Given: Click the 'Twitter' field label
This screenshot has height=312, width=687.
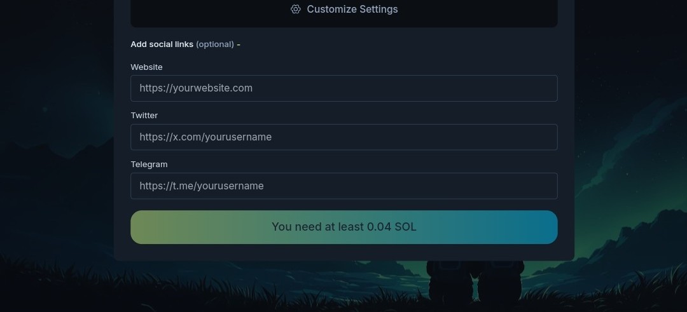Looking at the screenshot, I should click(144, 116).
